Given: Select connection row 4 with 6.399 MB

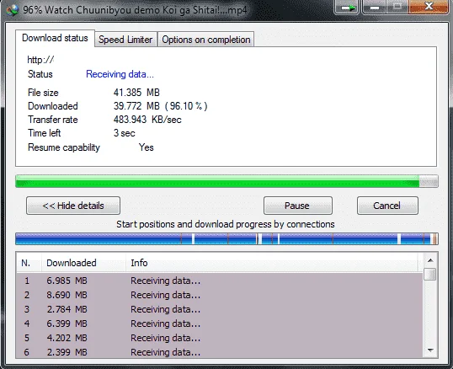Looking at the screenshot, I should coord(220,324).
